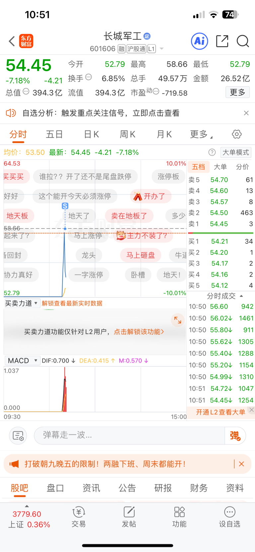Tap 点击解锁该功能 link
The width and height of the screenshot is (255, 552).
coord(139,332)
